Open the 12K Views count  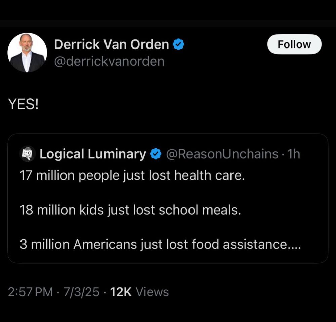pyautogui.click(x=121, y=292)
